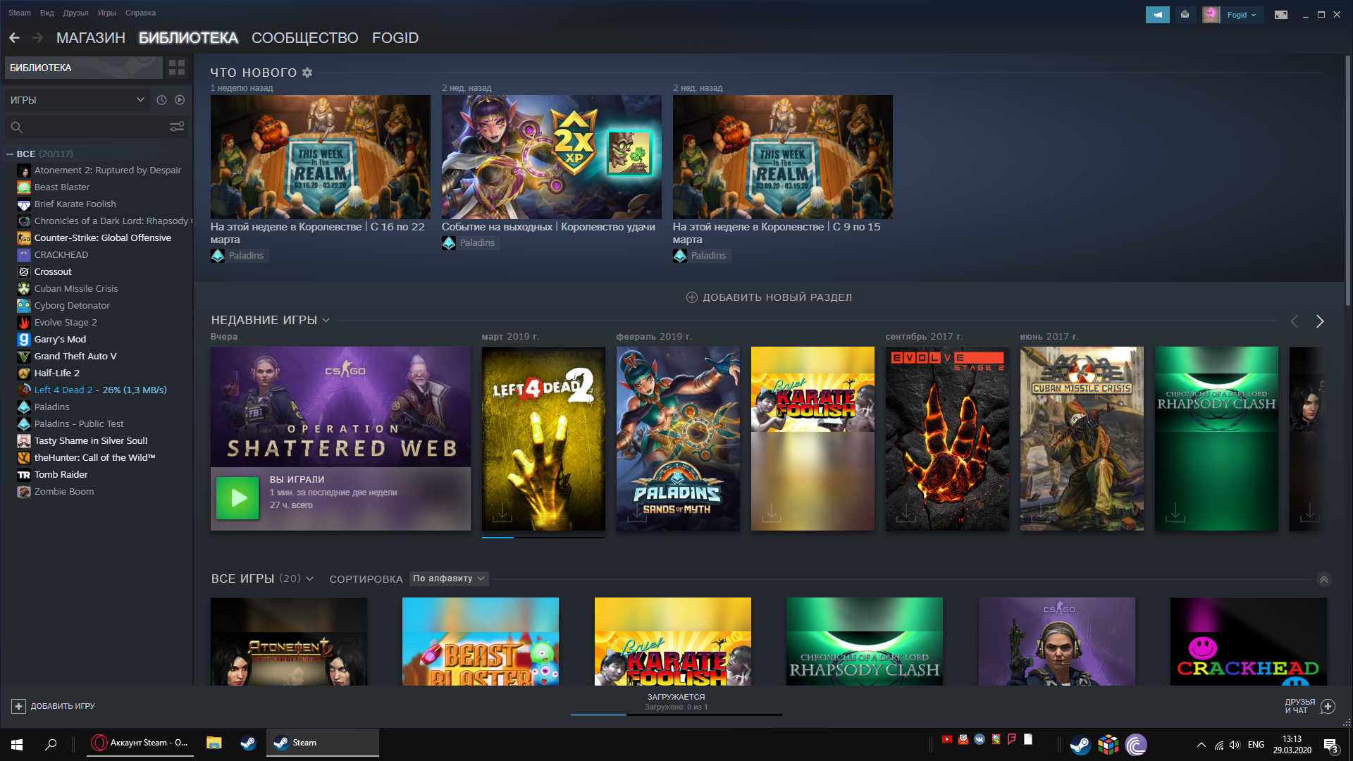
Task: Click install icon on Left 4 Dead 2 cover
Action: point(502,512)
